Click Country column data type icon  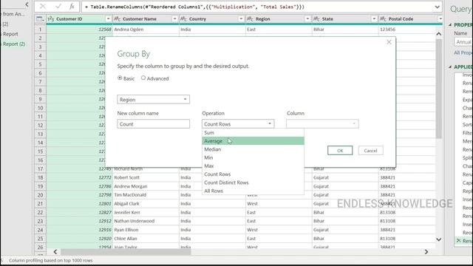(x=184, y=18)
